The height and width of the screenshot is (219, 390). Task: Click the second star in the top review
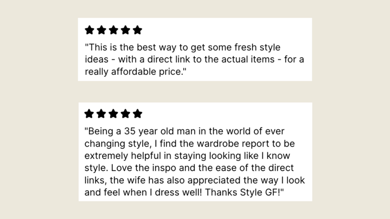pos(102,30)
